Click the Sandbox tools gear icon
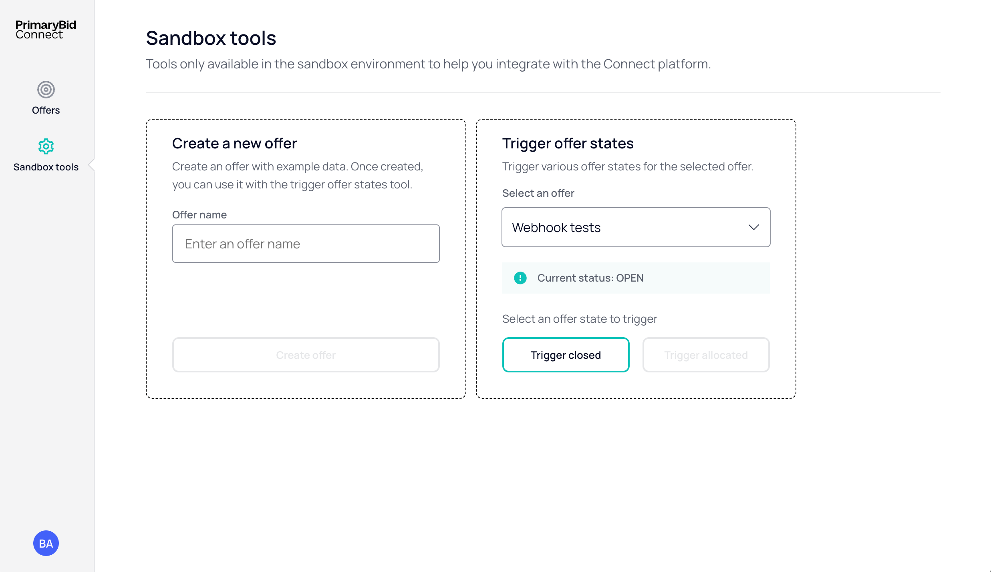 (x=46, y=146)
